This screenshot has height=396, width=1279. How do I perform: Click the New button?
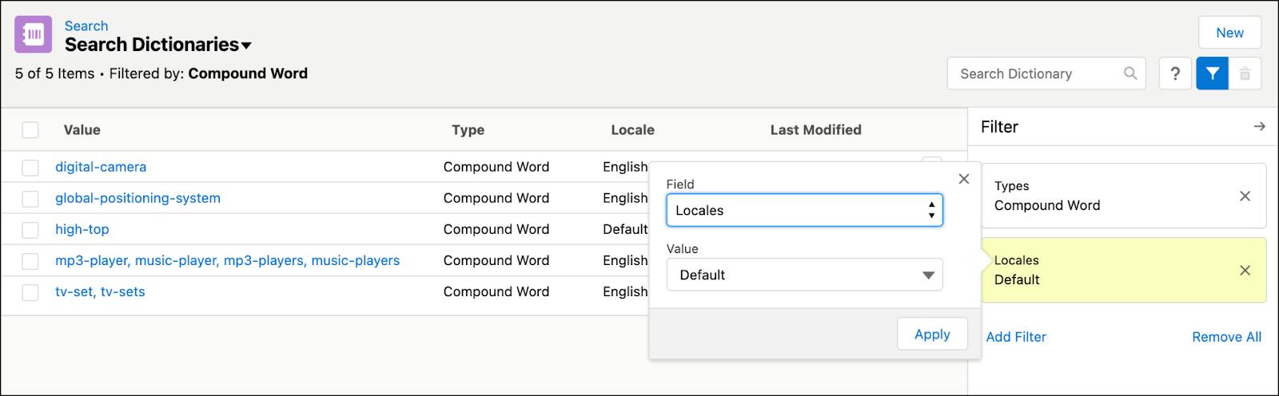pyautogui.click(x=1229, y=33)
